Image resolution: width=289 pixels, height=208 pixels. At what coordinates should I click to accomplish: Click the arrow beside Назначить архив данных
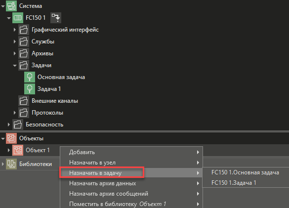198,183
